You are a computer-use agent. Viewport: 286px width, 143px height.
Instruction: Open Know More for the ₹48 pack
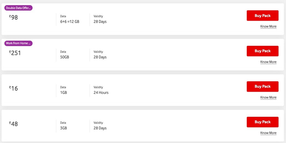pos(268,133)
